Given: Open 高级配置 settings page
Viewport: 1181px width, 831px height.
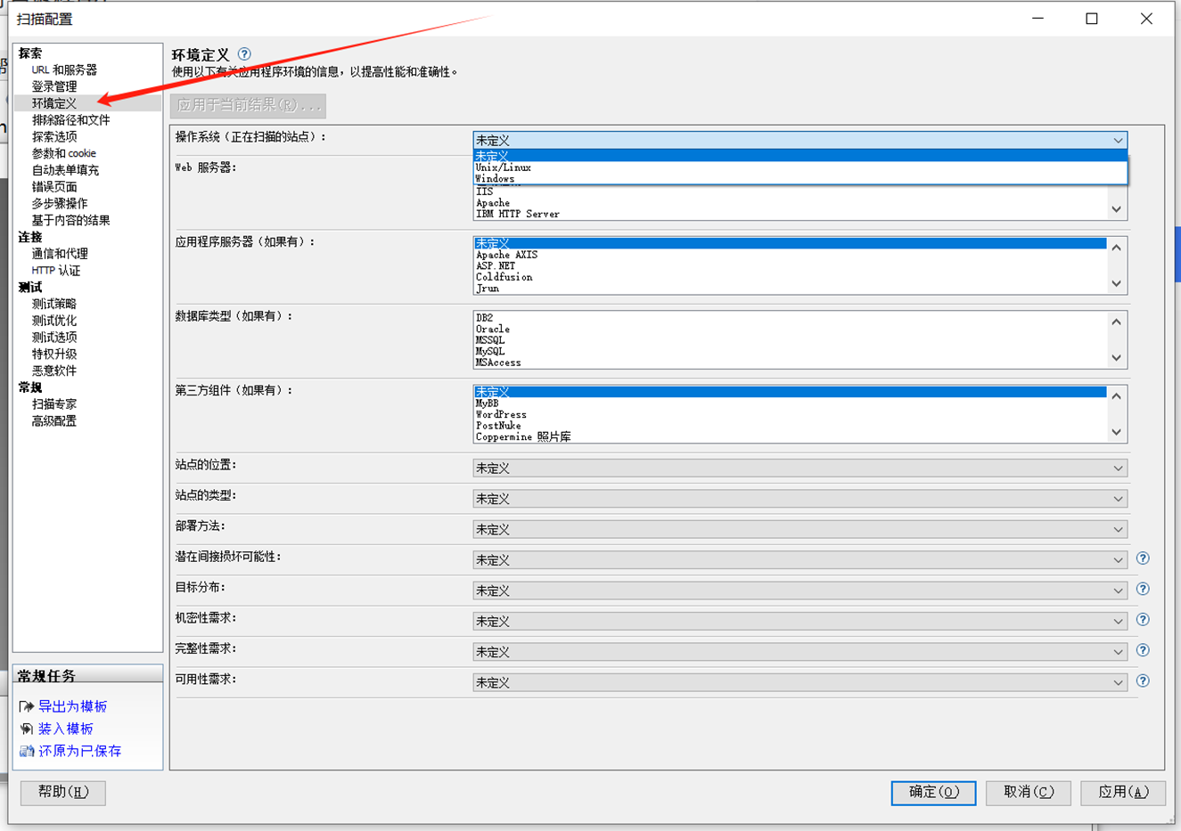Looking at the screenshot, I should pyautogui.click(x=54, y=420).
